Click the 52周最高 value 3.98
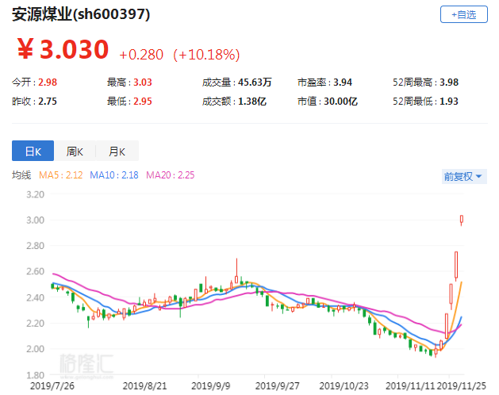This screenshot has height=395, width=499. point(449,82)
